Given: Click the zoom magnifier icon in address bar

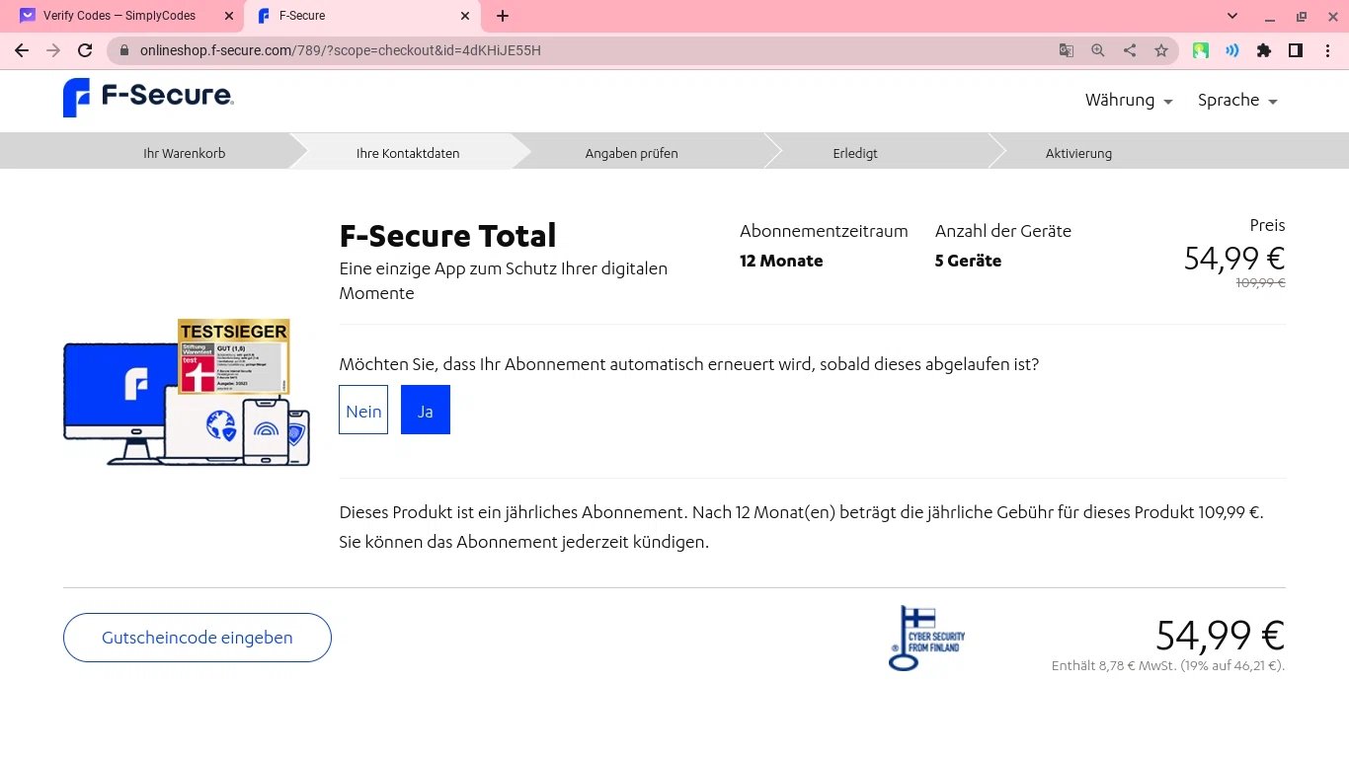Looking at the screenshot, I should [1098, 50].
